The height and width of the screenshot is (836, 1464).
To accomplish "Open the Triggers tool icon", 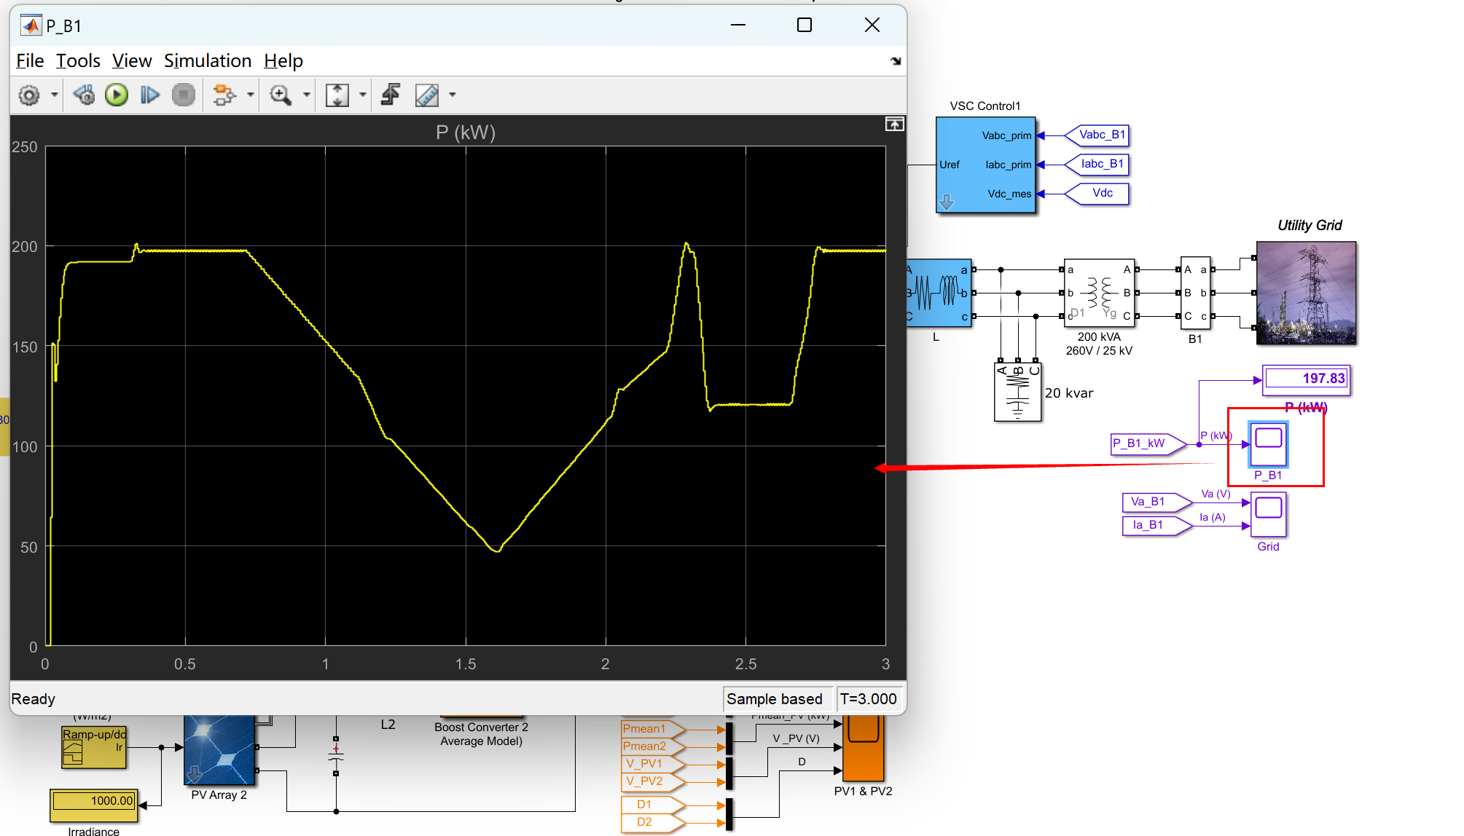I will click(391, 95).
